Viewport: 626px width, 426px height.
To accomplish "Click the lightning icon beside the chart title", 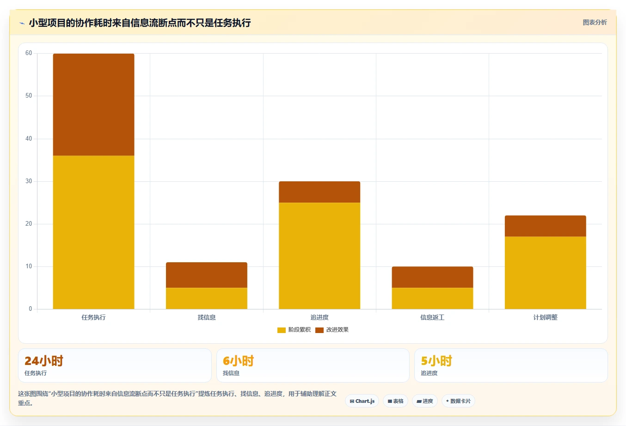I will pos(22,23).
